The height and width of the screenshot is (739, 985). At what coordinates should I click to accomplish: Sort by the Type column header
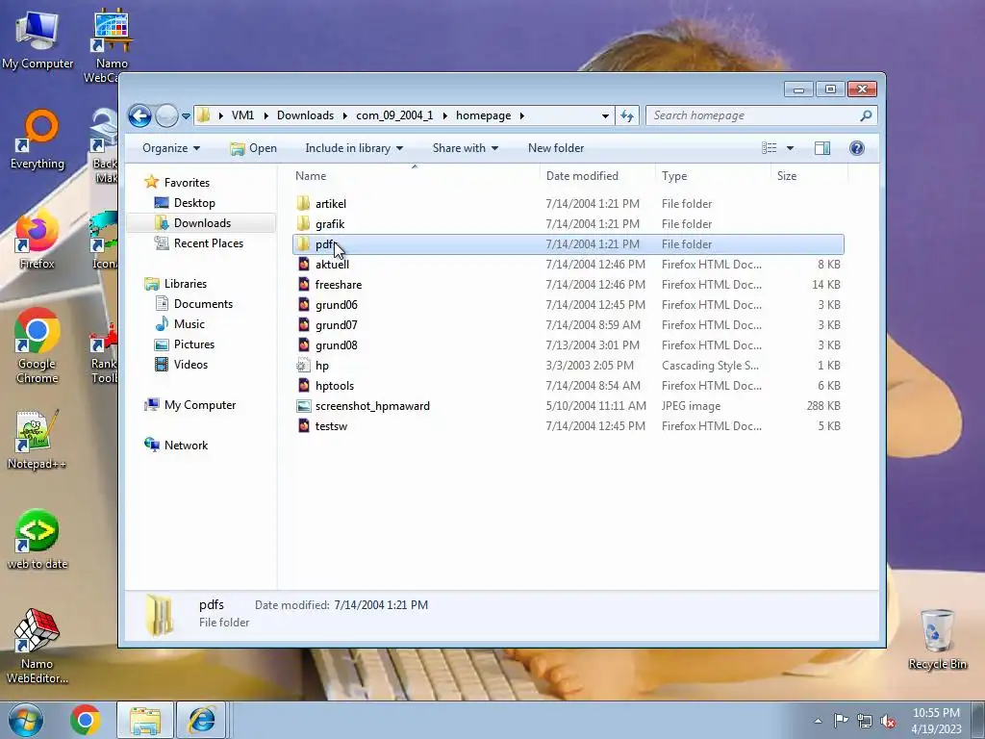(674, 176)
